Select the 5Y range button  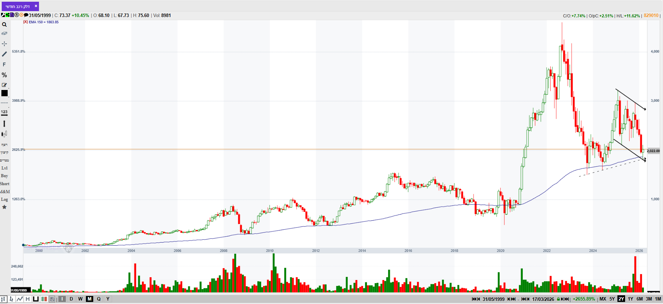tap(612, 299)
